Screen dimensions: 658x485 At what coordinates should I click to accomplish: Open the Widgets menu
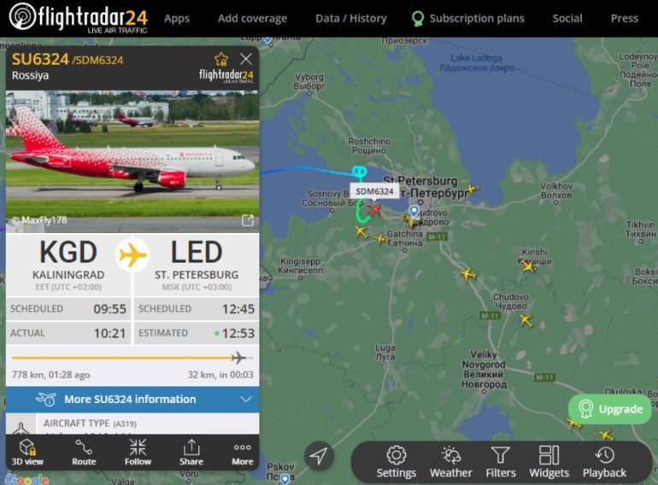point(549,462)
